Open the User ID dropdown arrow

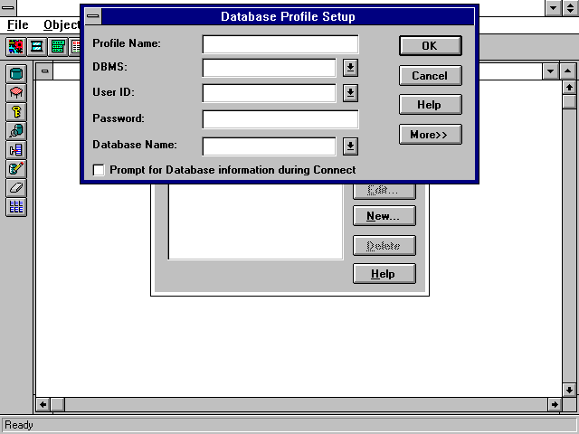pyautogui.click(x=351, y=93)
